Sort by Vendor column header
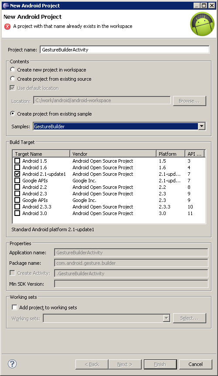 click(x=113, y=154)
